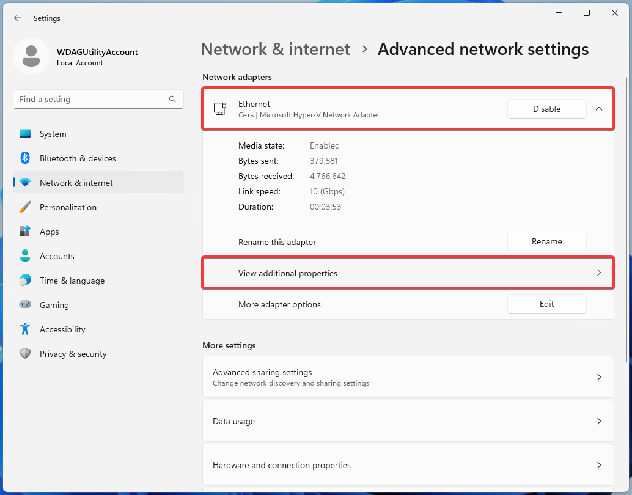Select the Personalization brush icon
The height and width of the screenshot is (495, 632).
pos(24,207)
